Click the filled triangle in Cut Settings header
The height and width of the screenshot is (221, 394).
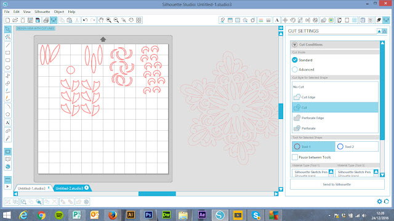pos(379,31)
